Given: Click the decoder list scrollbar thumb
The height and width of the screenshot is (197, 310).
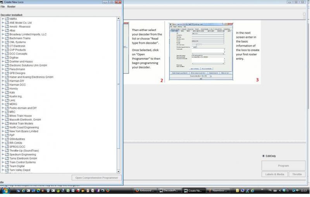Looking at the screenshot, I should tap(119, 84).
